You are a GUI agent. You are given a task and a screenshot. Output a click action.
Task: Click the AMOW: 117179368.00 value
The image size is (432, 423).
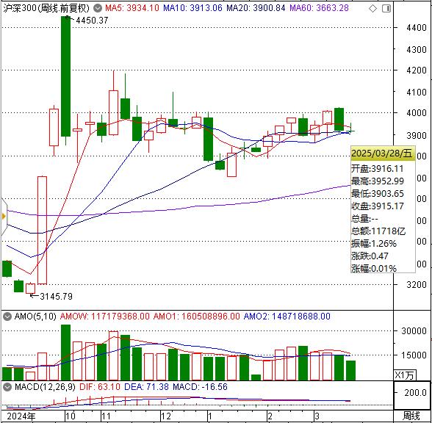point(104,316)
